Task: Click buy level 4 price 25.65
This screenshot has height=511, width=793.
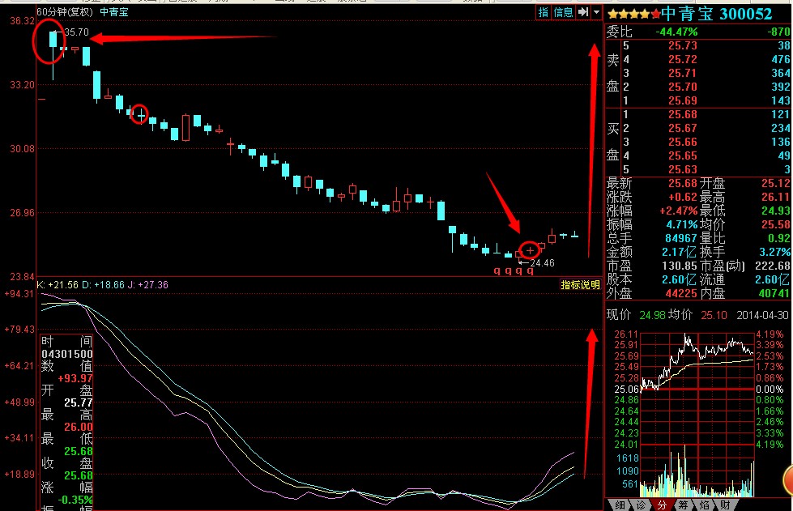Action: (683, 155)
